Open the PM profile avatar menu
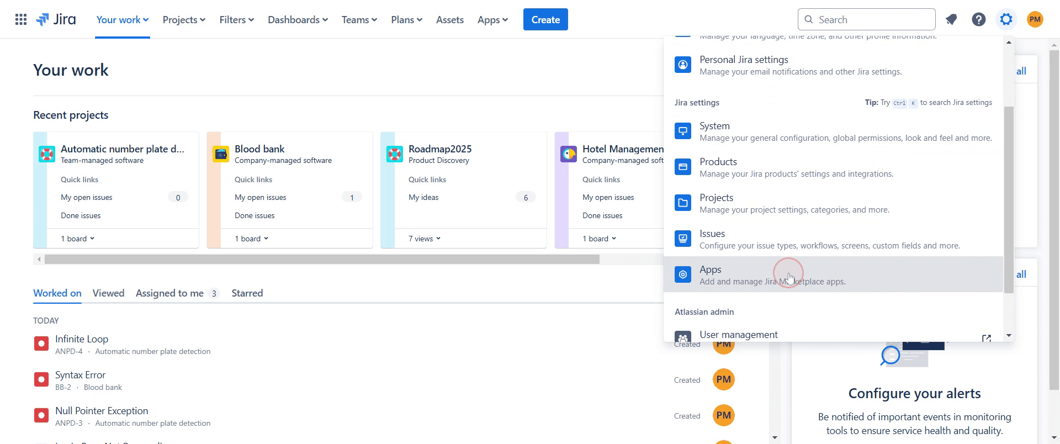Viewport: 1060px width, 444px height. (x=1035, y=20)
